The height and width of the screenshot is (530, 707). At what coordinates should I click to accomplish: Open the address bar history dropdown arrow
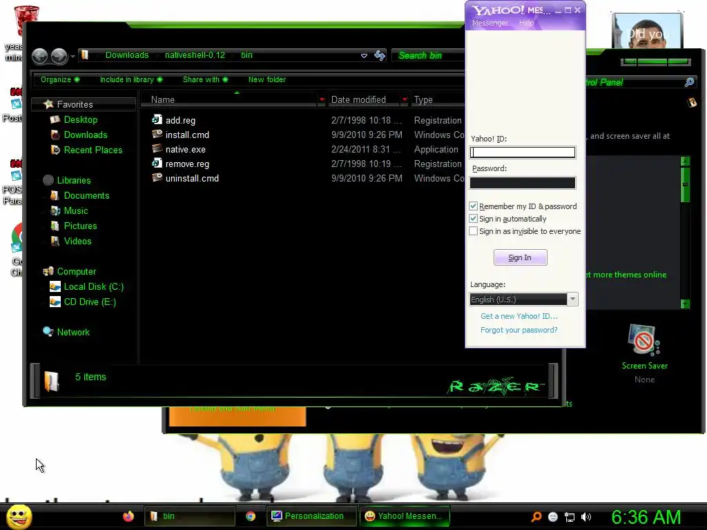click(x=364, y=56)
